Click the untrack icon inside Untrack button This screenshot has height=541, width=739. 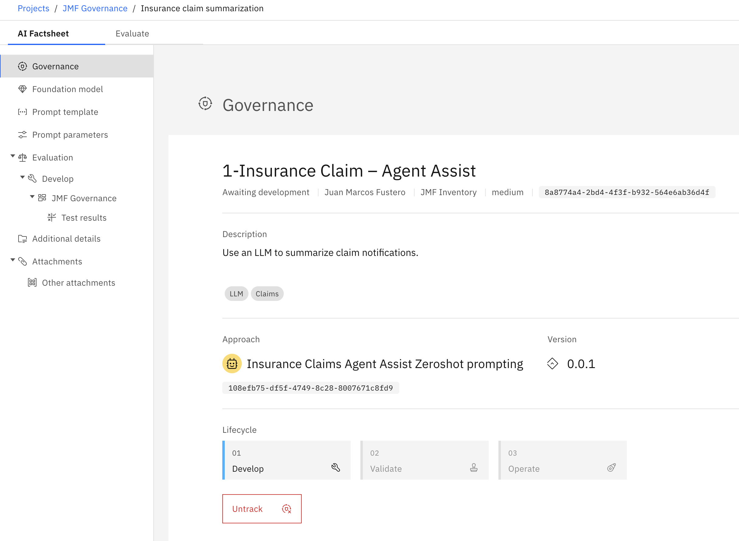[286, 509]
